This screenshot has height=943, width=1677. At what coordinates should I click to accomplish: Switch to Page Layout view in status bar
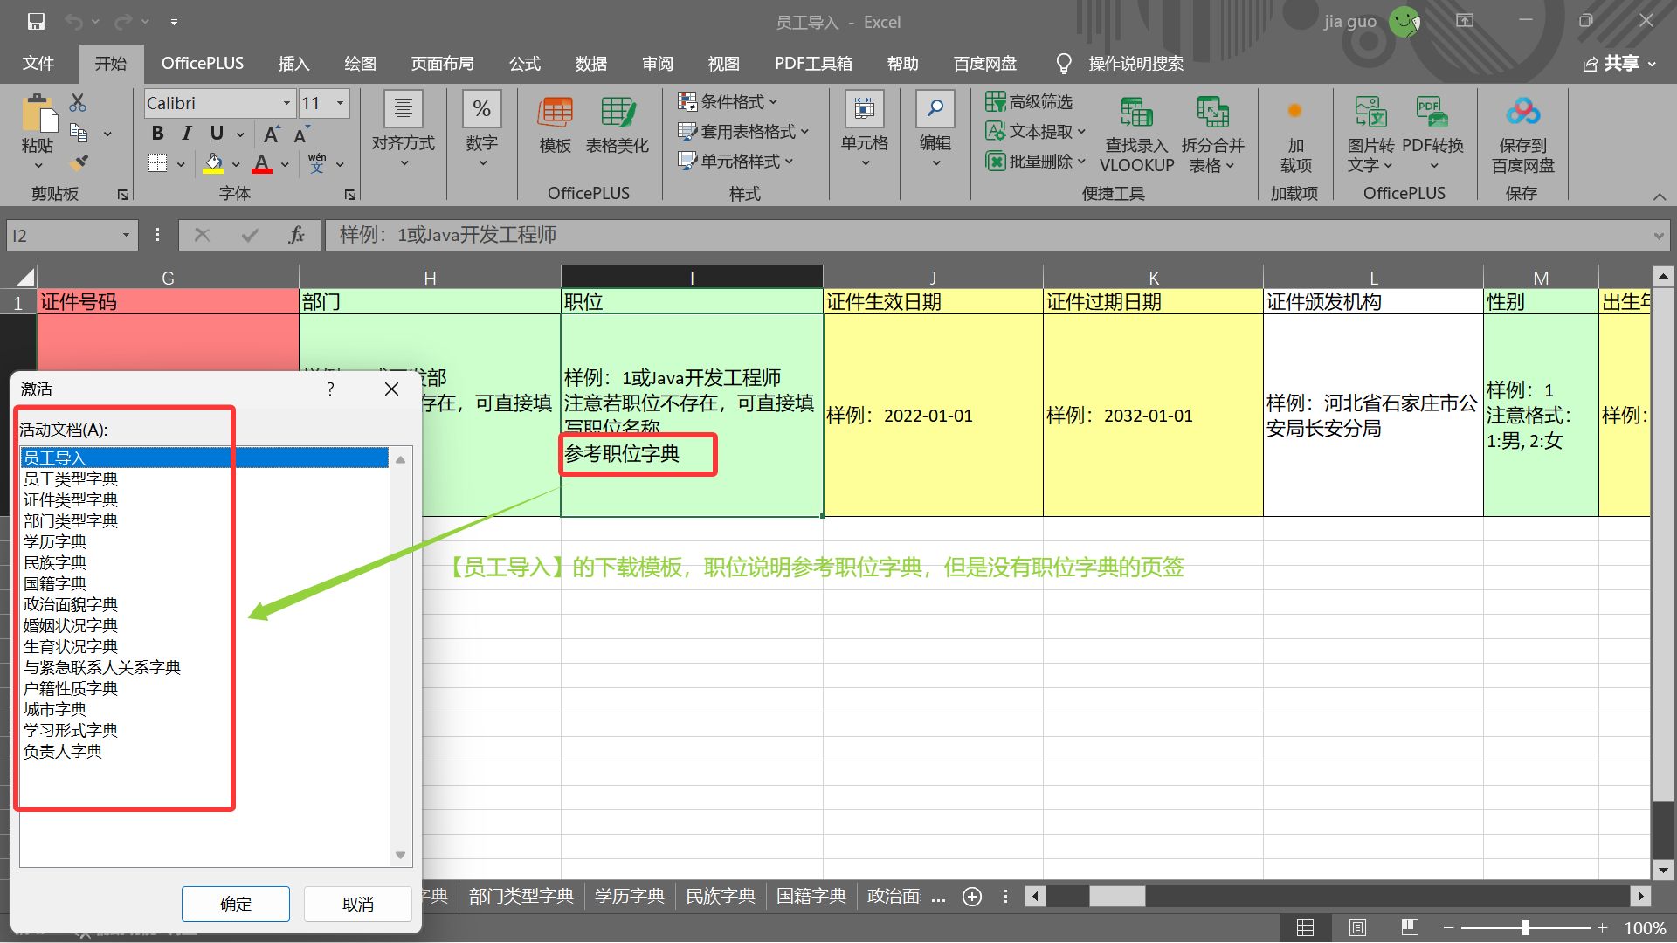[1357, 928]
